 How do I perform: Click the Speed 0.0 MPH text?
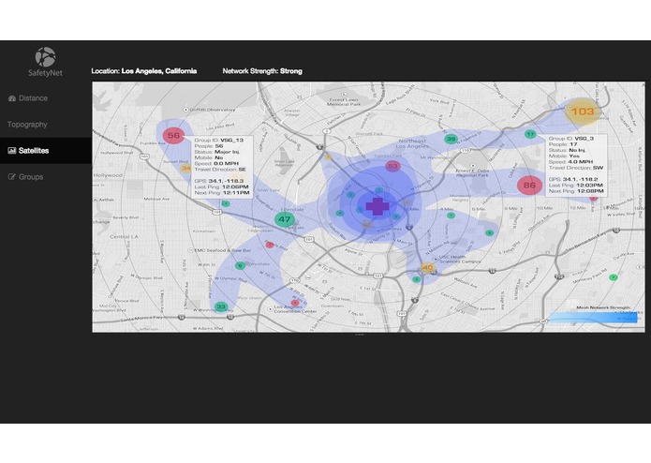click(x=216, y=164)
